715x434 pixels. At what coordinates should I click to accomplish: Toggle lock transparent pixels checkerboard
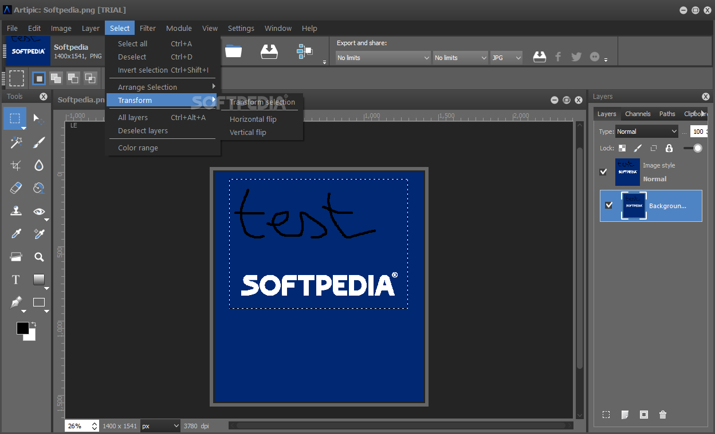pos(622,148)
